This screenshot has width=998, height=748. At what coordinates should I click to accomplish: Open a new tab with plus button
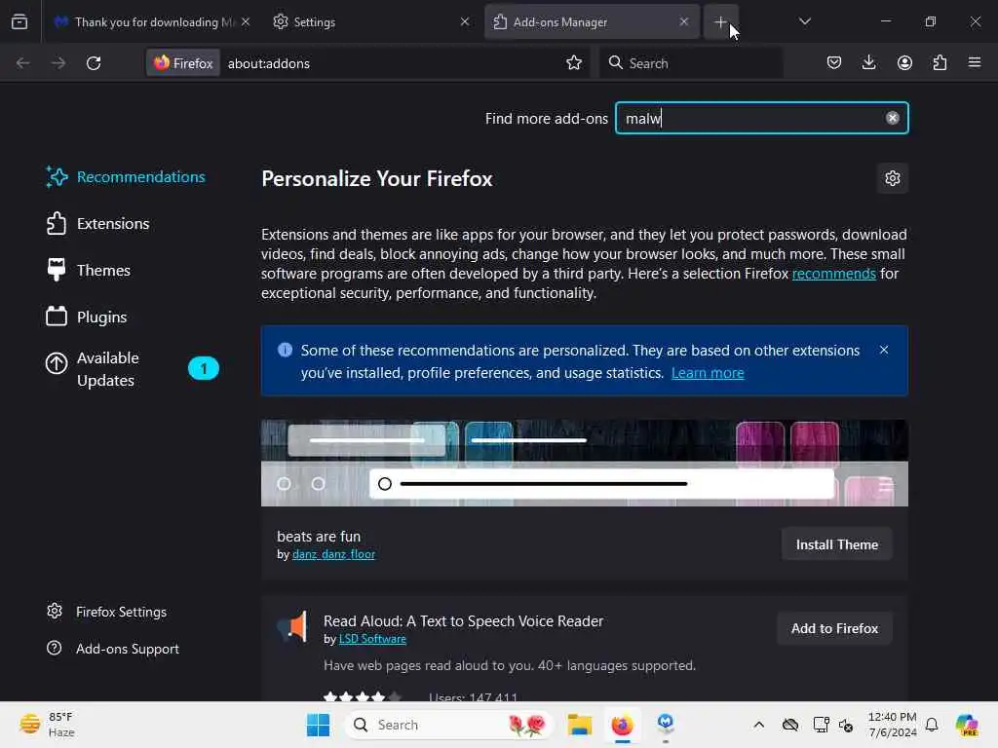pos(720,22)
